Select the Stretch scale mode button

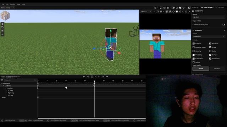point(217,68)
